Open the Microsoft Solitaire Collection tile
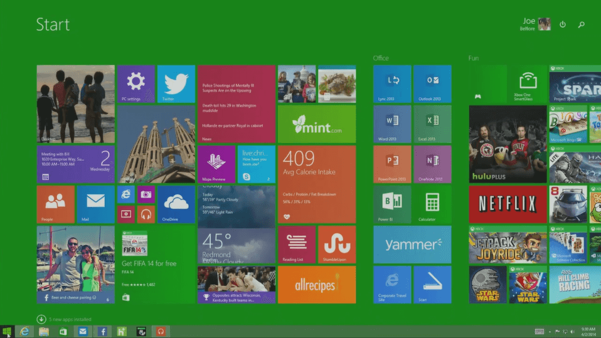 (568, 245)
